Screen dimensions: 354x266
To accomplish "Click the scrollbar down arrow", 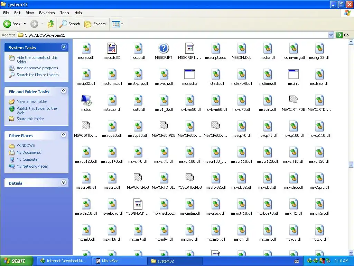I will point(351,252).
